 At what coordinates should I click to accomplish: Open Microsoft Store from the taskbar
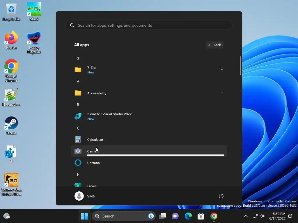[201, 216]
